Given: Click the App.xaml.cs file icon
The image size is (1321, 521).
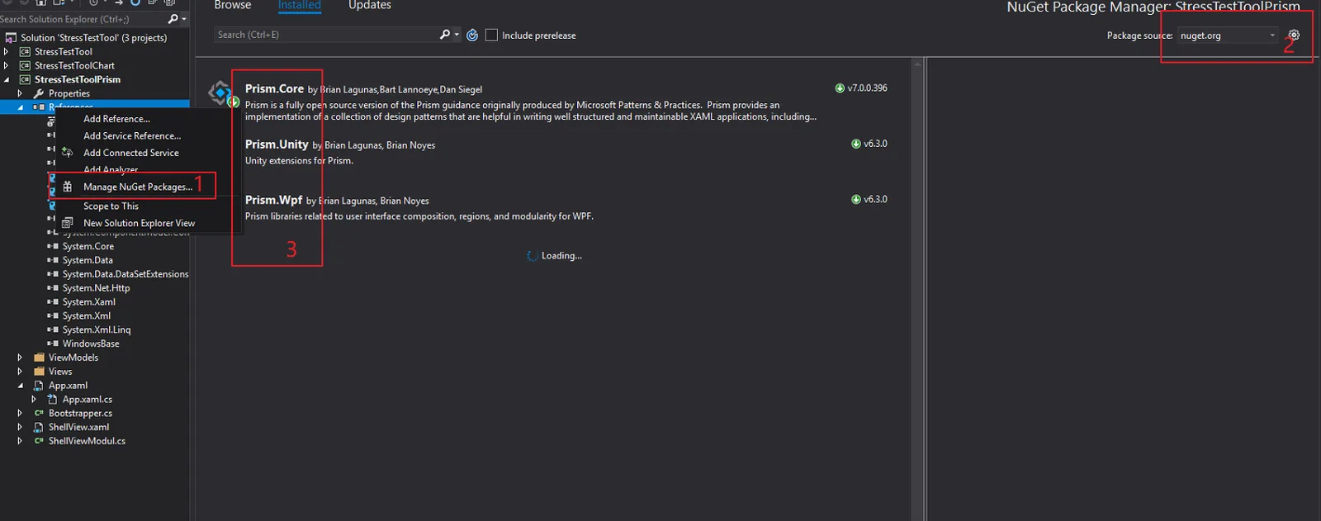Looking at the screenshot, I should point(53,400).
